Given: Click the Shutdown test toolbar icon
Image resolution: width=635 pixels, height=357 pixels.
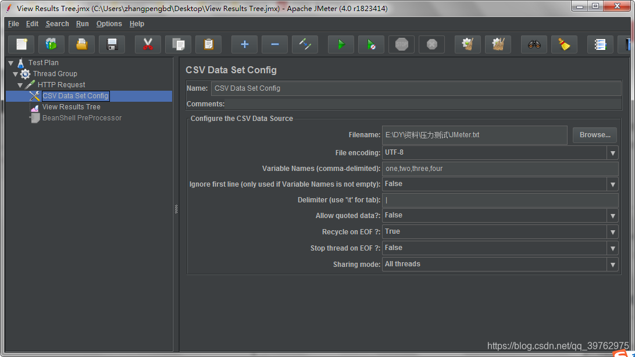Looking at the screenshot, I should [x=431, y=44].
